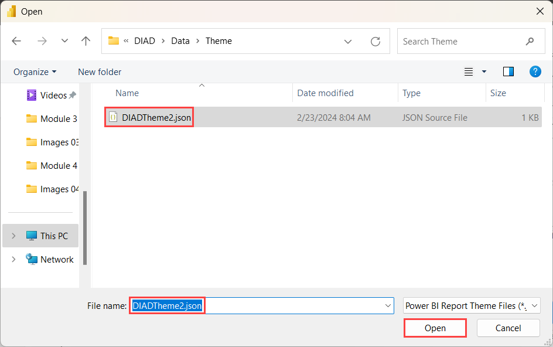This screenshot has width=553, height=347.
Task: Click the New folder button
Action: coord(99,72)
